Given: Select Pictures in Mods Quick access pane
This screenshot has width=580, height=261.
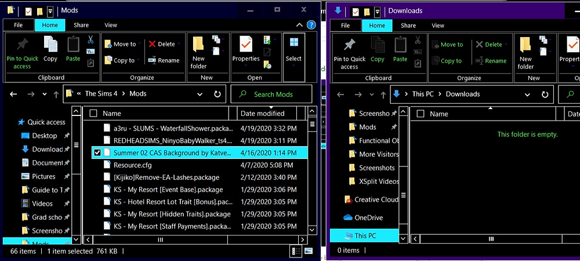Looking at the screenshot, I should click(x=43, y=176).
